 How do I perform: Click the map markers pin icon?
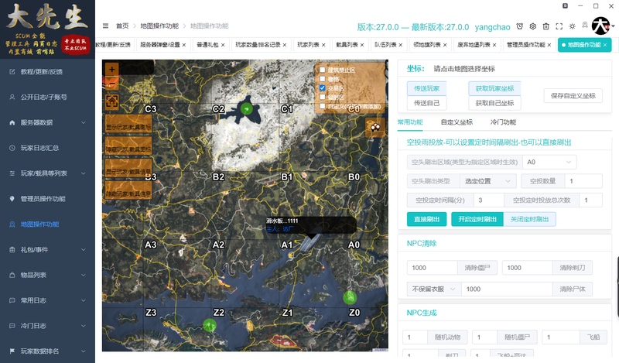[375, 127]
